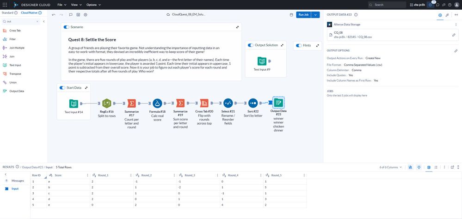This screenshot has width=462, height=219.
Task: Expand the Hints container with arrows icon
Action: (318, 46)
